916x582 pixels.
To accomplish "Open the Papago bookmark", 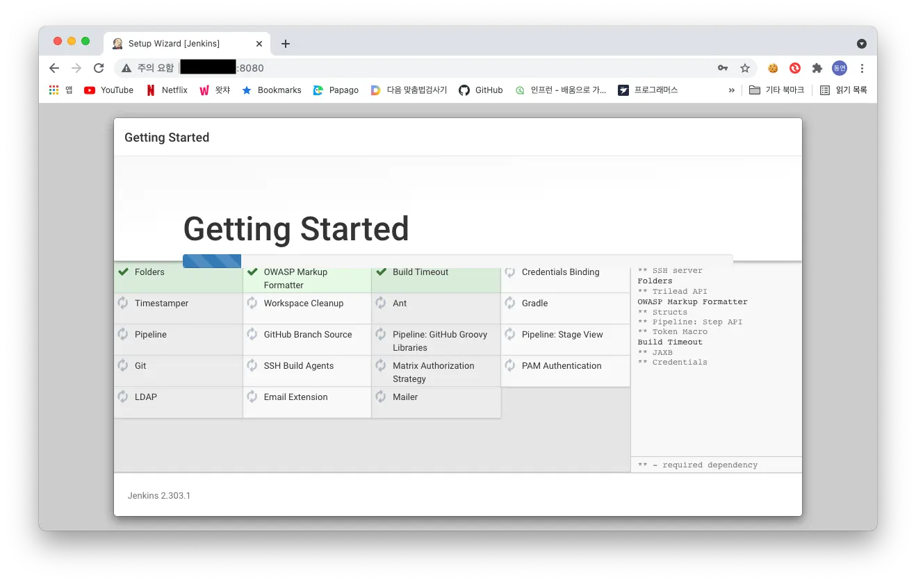I will (336, 90).
